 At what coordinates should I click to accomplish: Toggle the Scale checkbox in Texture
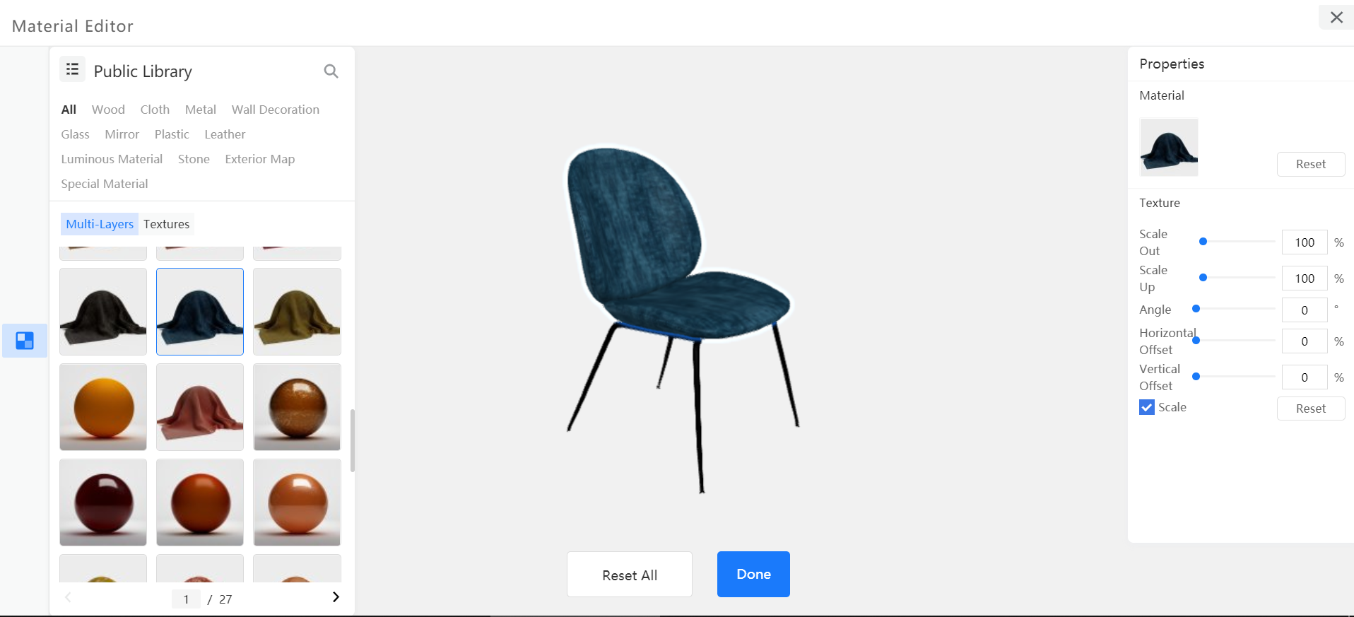click(1147, 407)
